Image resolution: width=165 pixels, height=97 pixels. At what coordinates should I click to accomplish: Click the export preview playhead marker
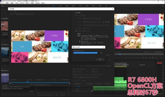(28, 82)
